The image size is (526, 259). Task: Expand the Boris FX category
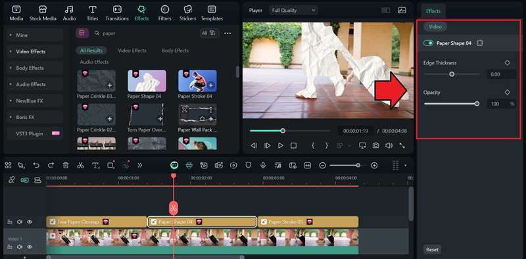35,117
